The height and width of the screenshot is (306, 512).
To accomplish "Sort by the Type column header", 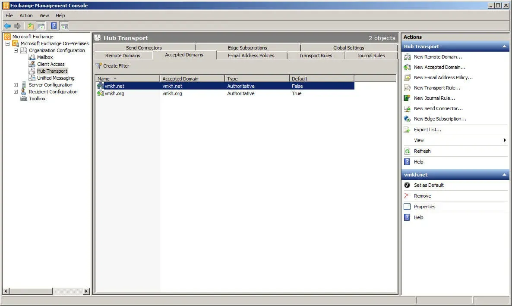I will pyautogui.click(x=257, y=79).
